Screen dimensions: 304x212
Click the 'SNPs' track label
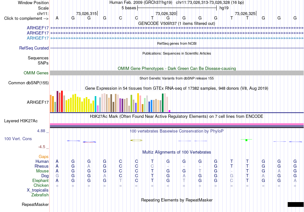click(43, 63)
